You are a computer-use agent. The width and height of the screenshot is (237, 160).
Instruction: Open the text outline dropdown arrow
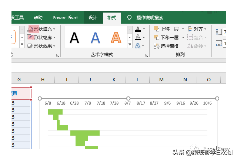click(x=144, y=37)
